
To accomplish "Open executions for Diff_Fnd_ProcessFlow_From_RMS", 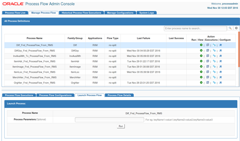I will click(x=214, y=45).
